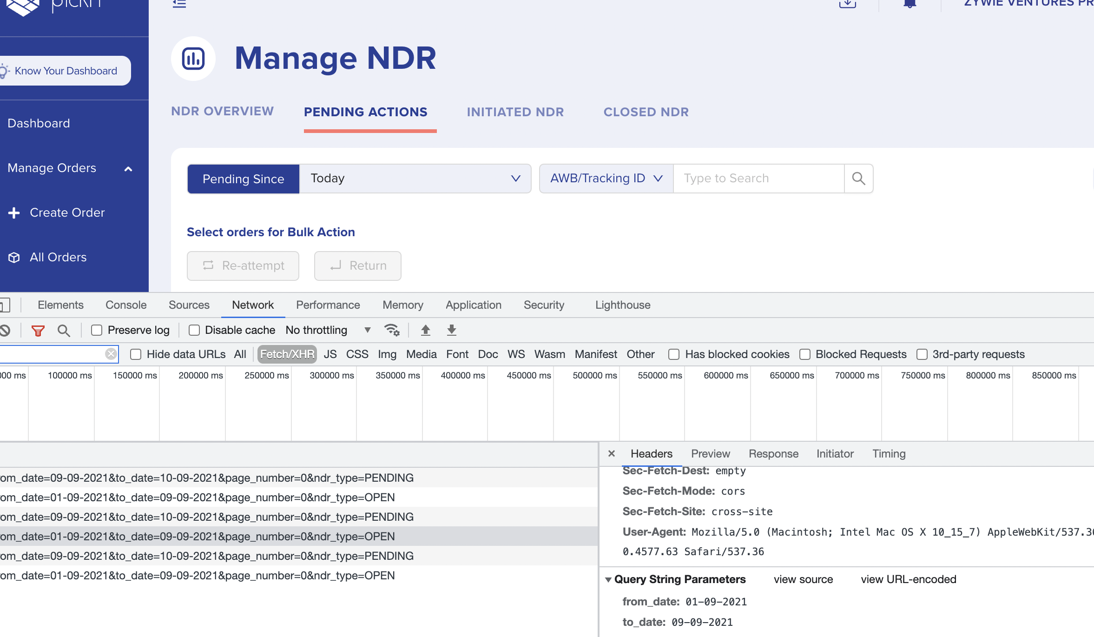This screenshot has height=637, width=1094.
Task: Check the Hide data URLs checkbox
Action: (136, 354)
